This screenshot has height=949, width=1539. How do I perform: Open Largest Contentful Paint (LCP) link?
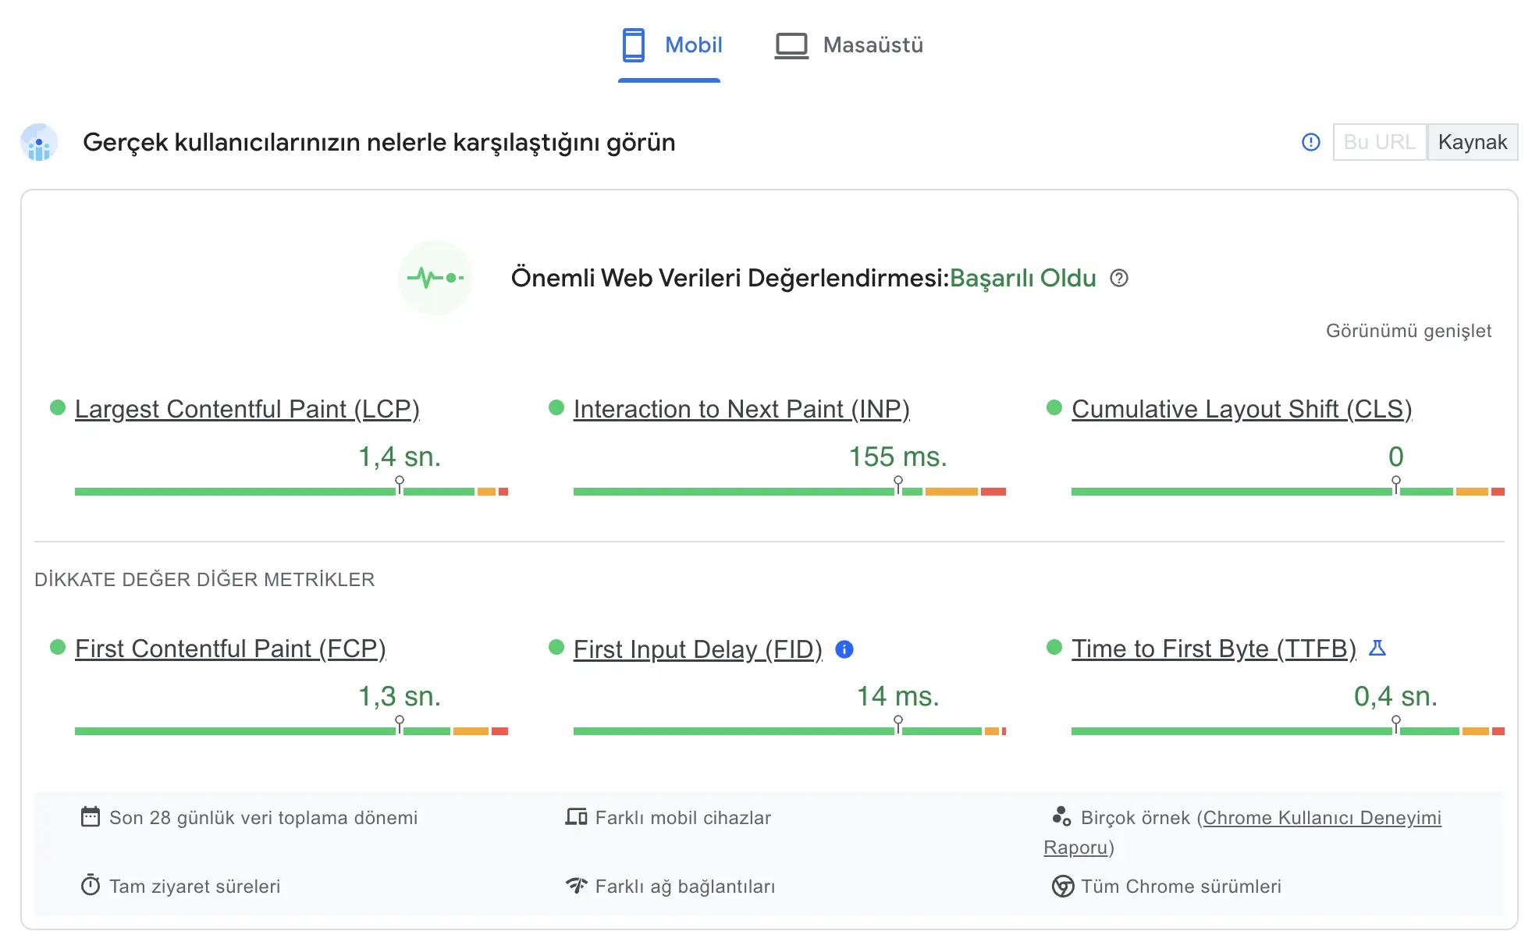pos(247,409)
